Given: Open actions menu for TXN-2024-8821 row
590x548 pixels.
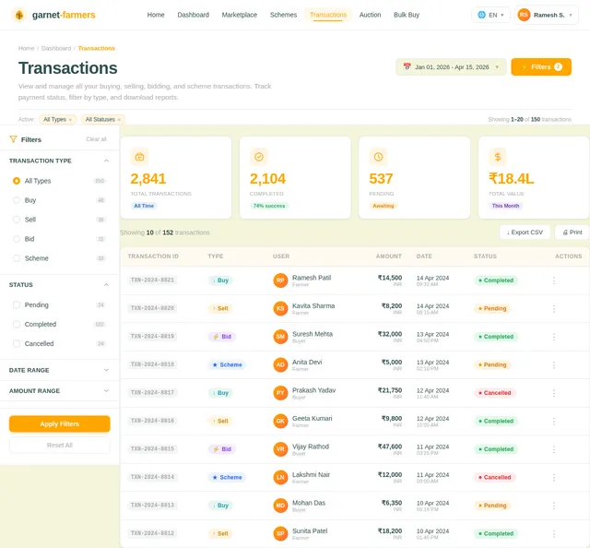Looking at the screenshot, I should point(554,280).
